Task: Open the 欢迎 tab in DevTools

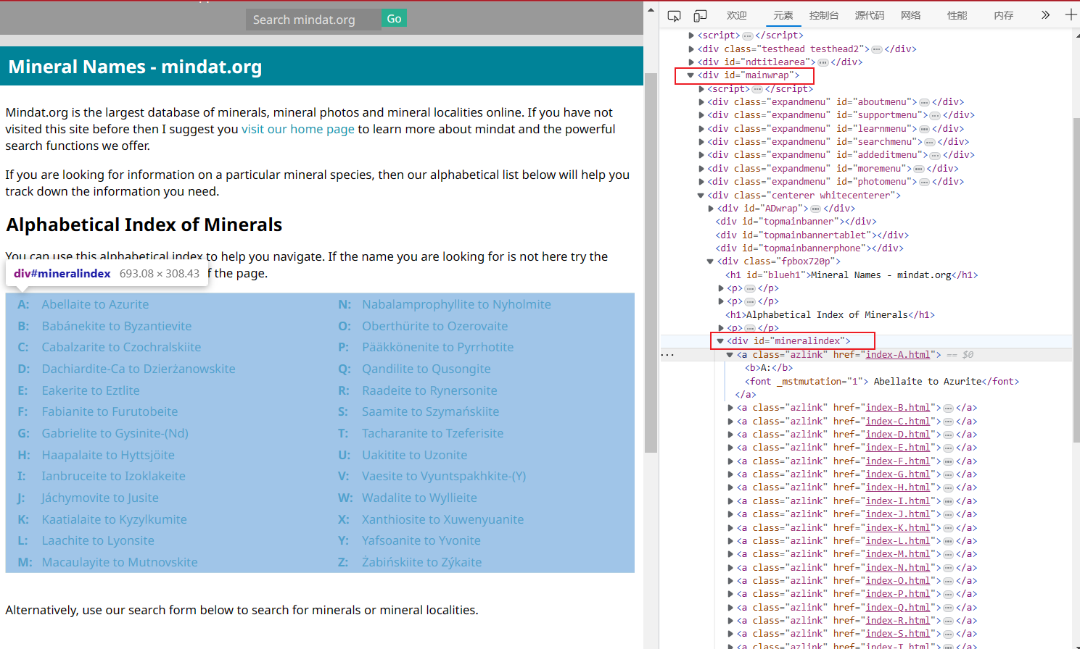Action: tap(737, 15)
